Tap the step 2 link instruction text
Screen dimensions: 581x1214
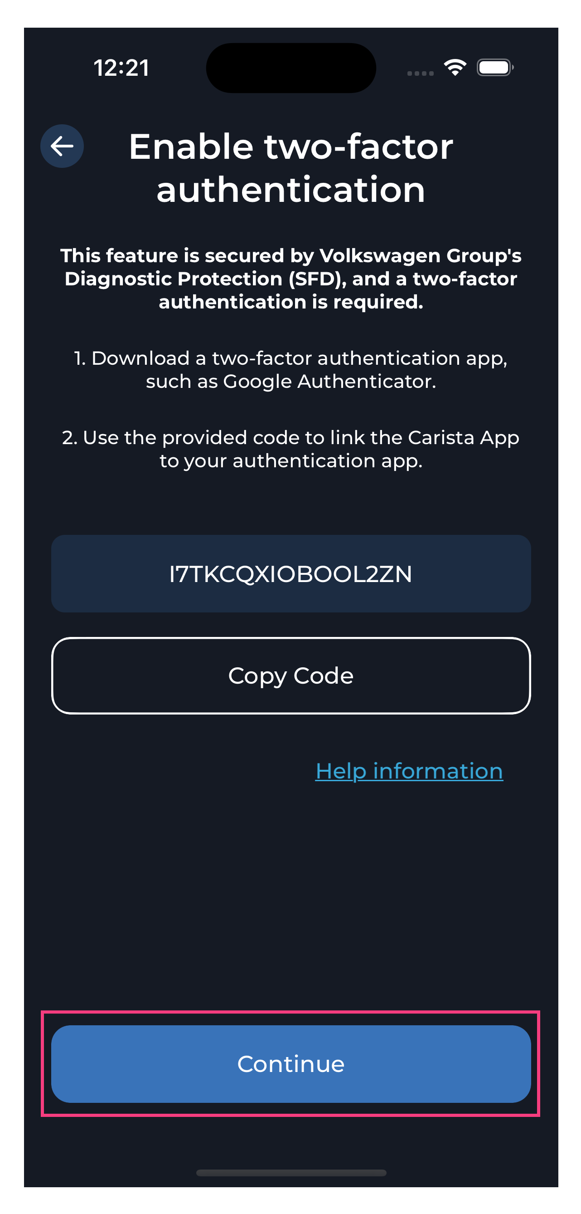point(290,449)
